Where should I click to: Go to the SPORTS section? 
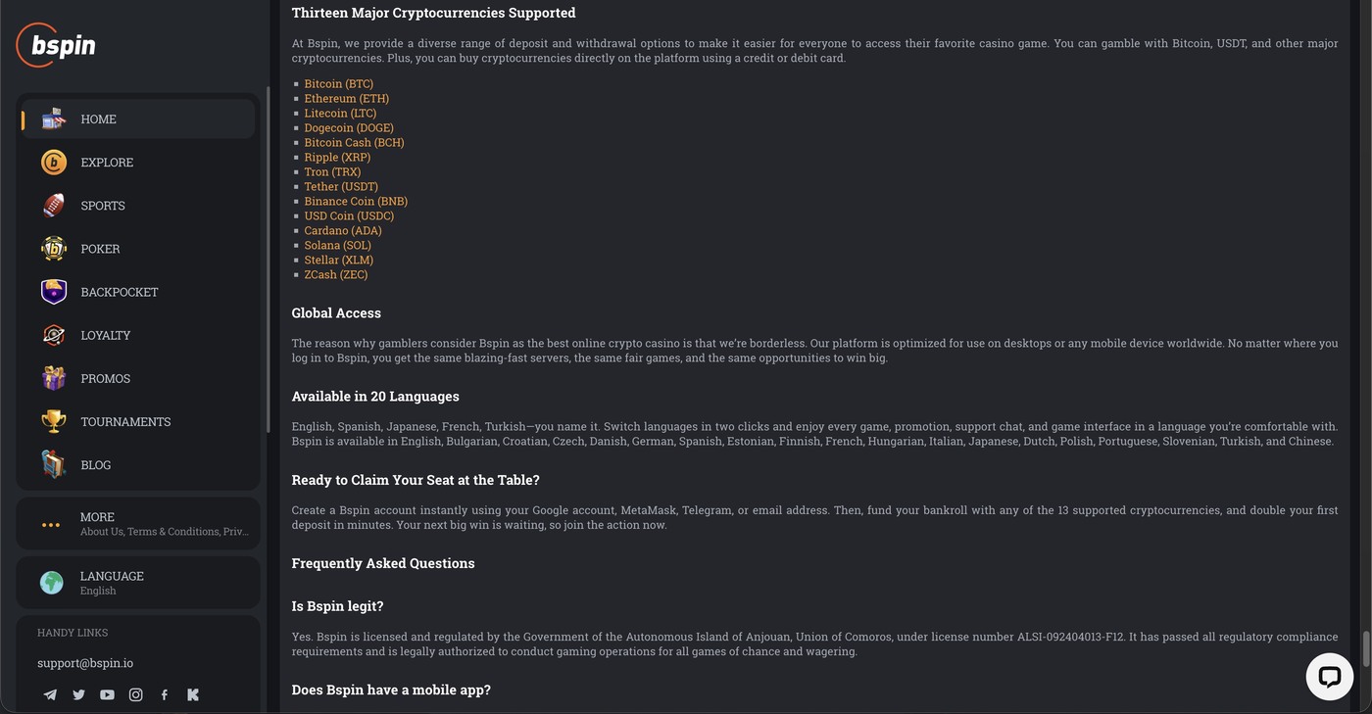(x=138, y=206)
